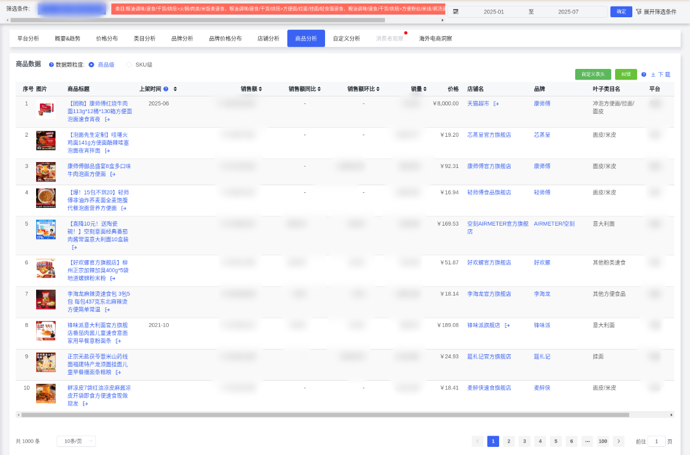Switch to the 品牌分析 tab
This screenshot has width=690, height=455.
182,38
